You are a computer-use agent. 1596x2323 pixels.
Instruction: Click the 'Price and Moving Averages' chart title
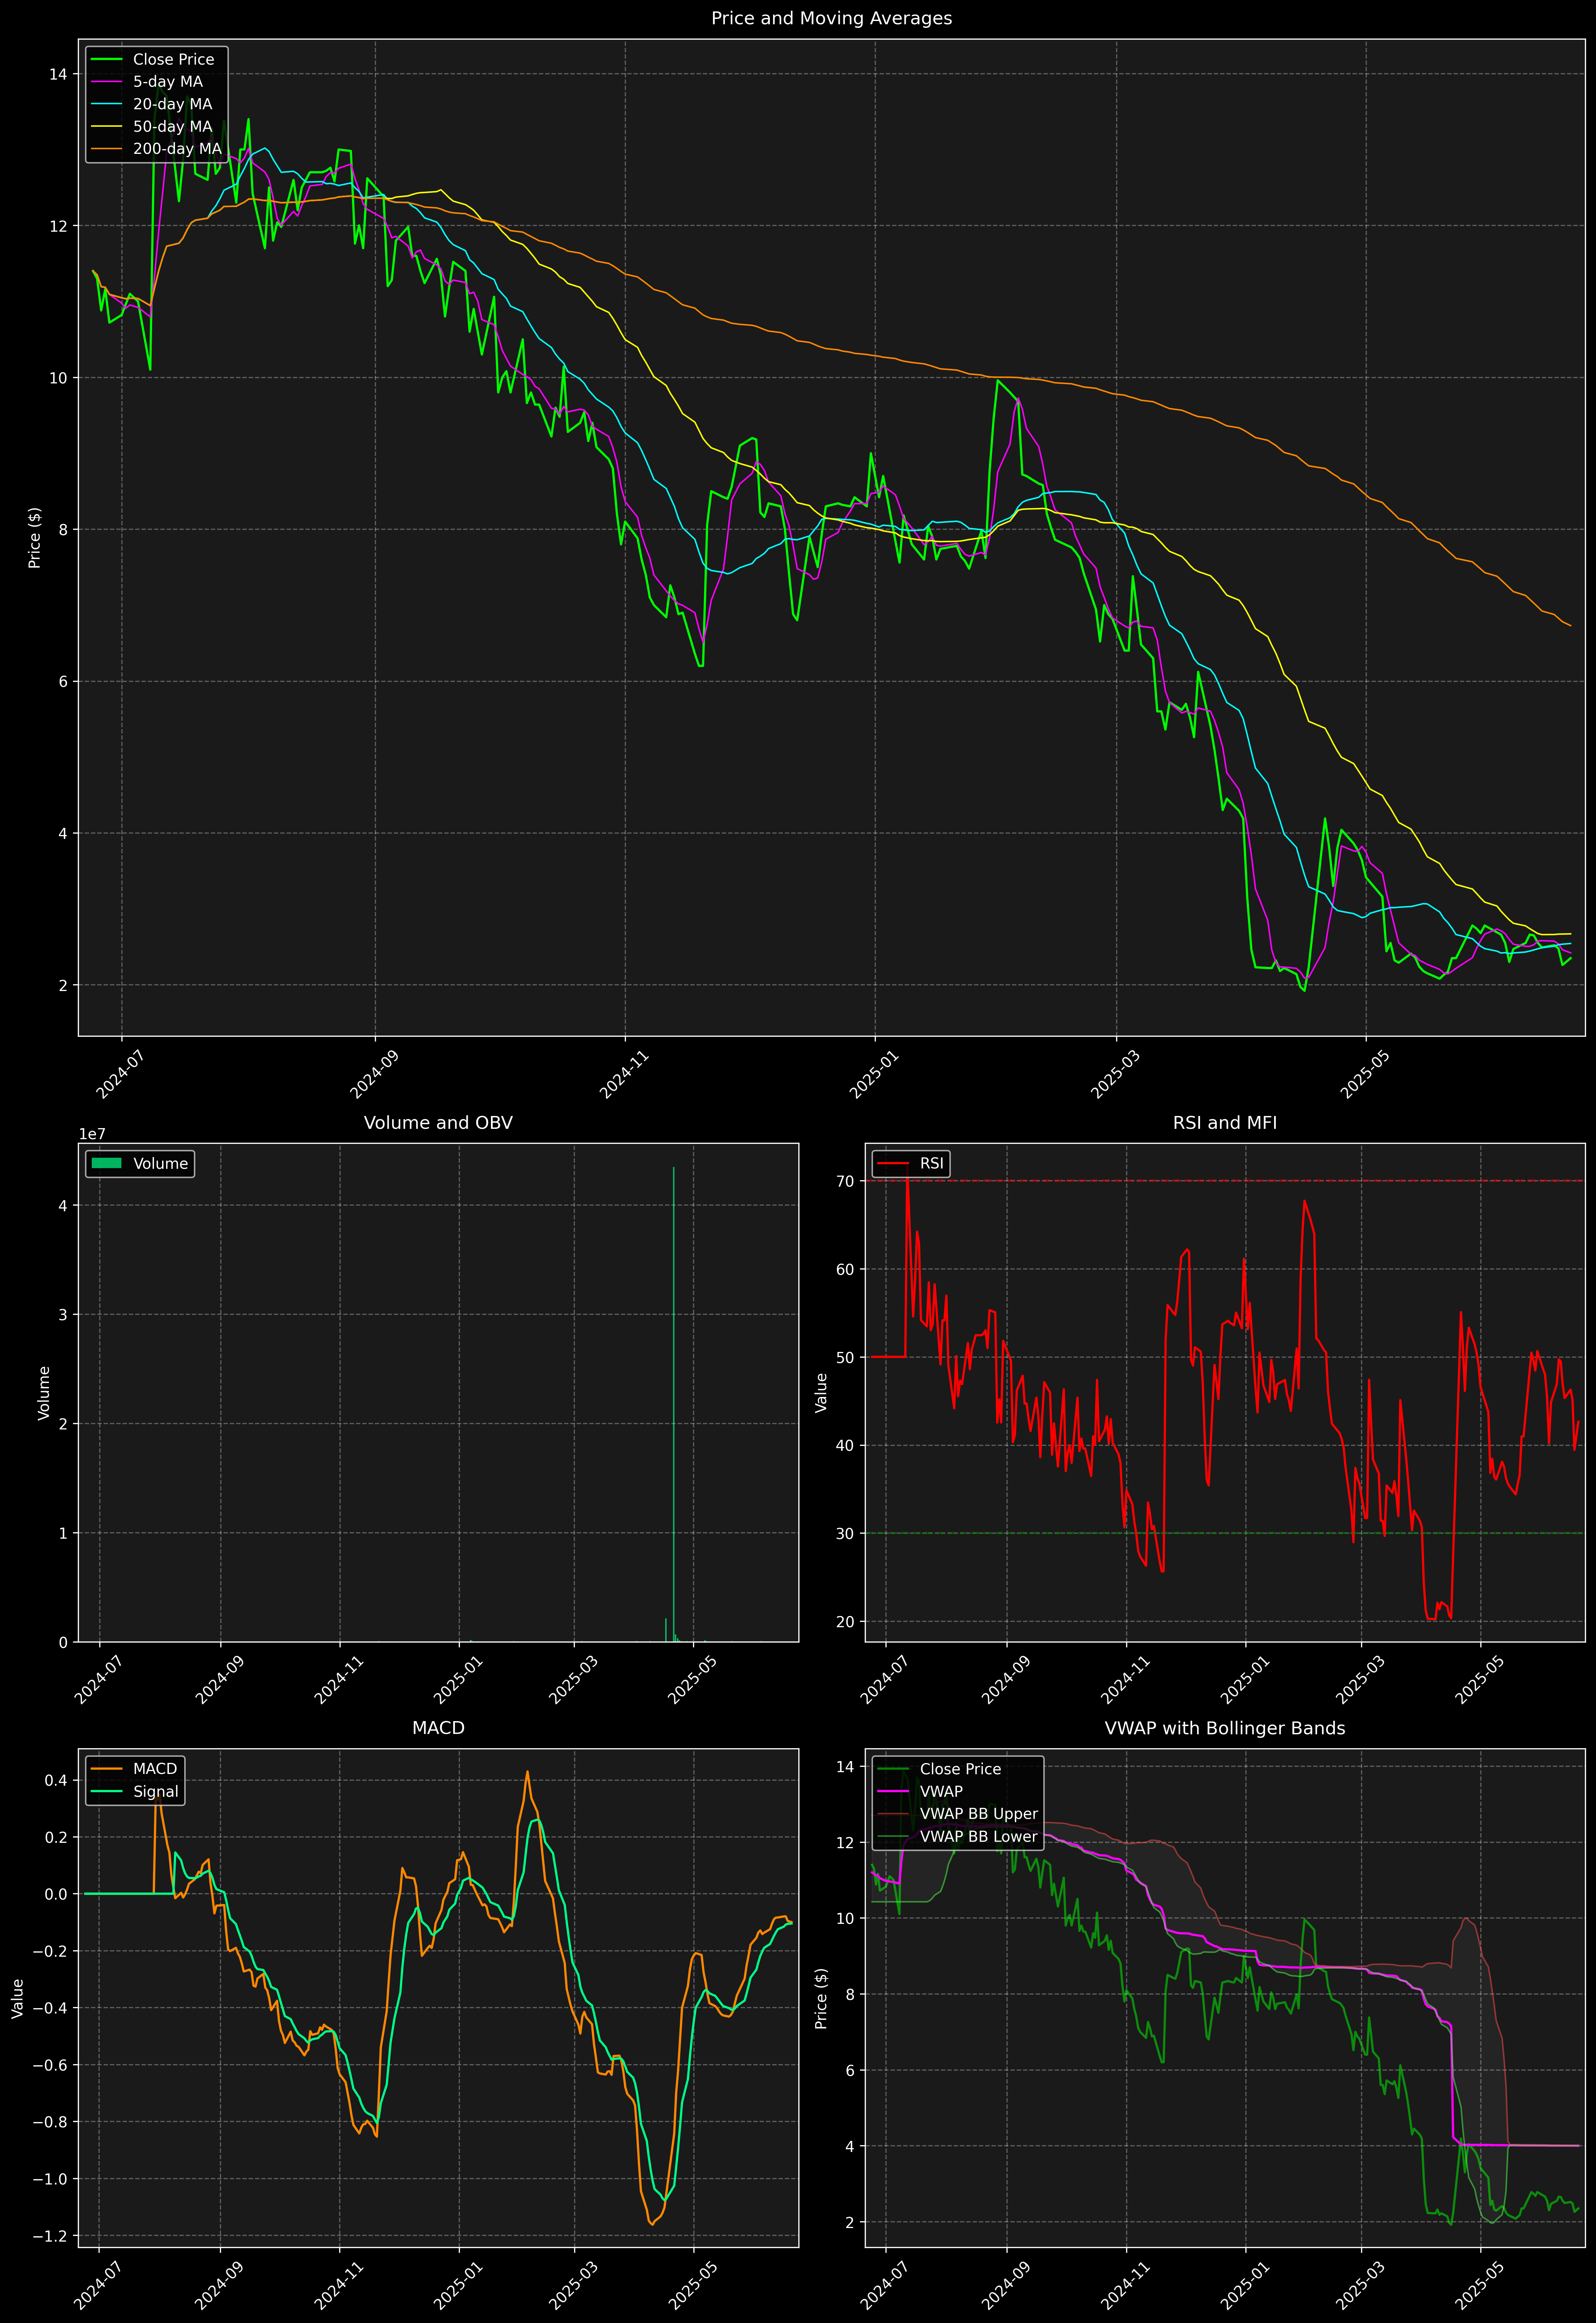(831, 18)
